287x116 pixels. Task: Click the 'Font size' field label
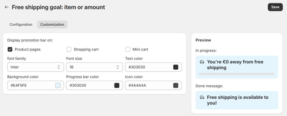74,59
